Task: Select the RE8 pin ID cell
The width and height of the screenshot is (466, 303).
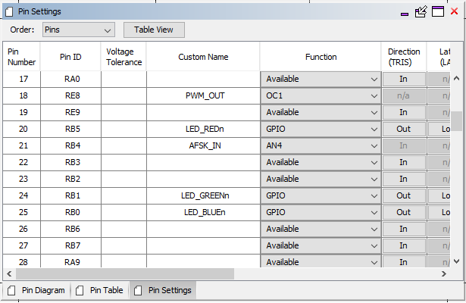Action: coord(70,95)
